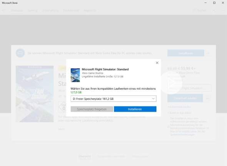
Task: Click the blue purchase button on the right panel
Action: click(185, 98)
